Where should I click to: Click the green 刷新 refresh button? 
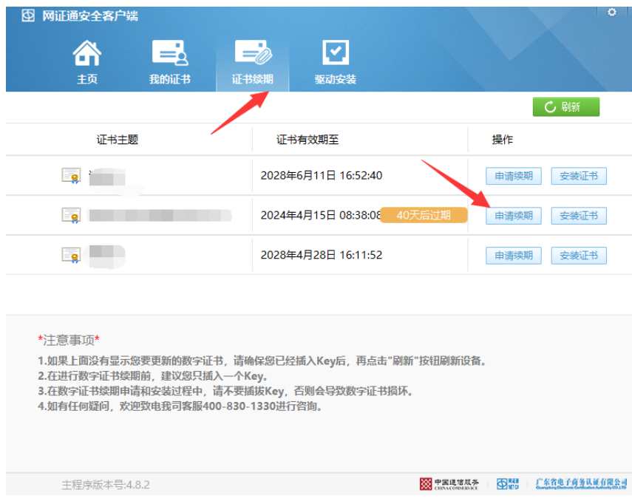click(x=565, y=107)
